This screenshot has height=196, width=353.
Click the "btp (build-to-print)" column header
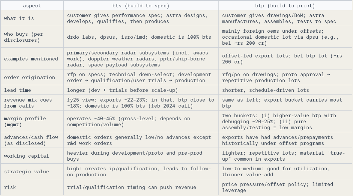(285, 6)
